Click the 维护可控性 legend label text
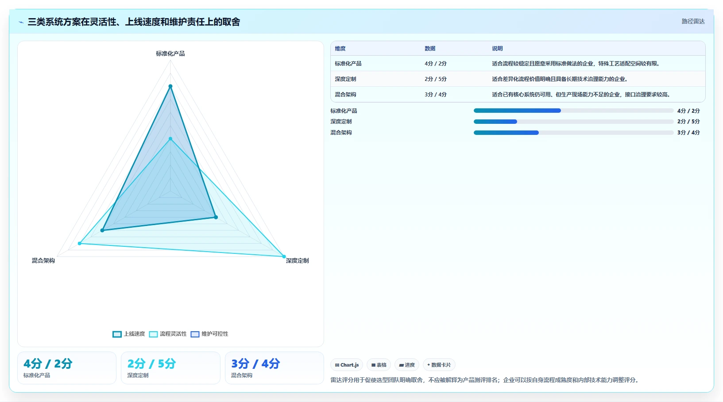 point(215,334)
